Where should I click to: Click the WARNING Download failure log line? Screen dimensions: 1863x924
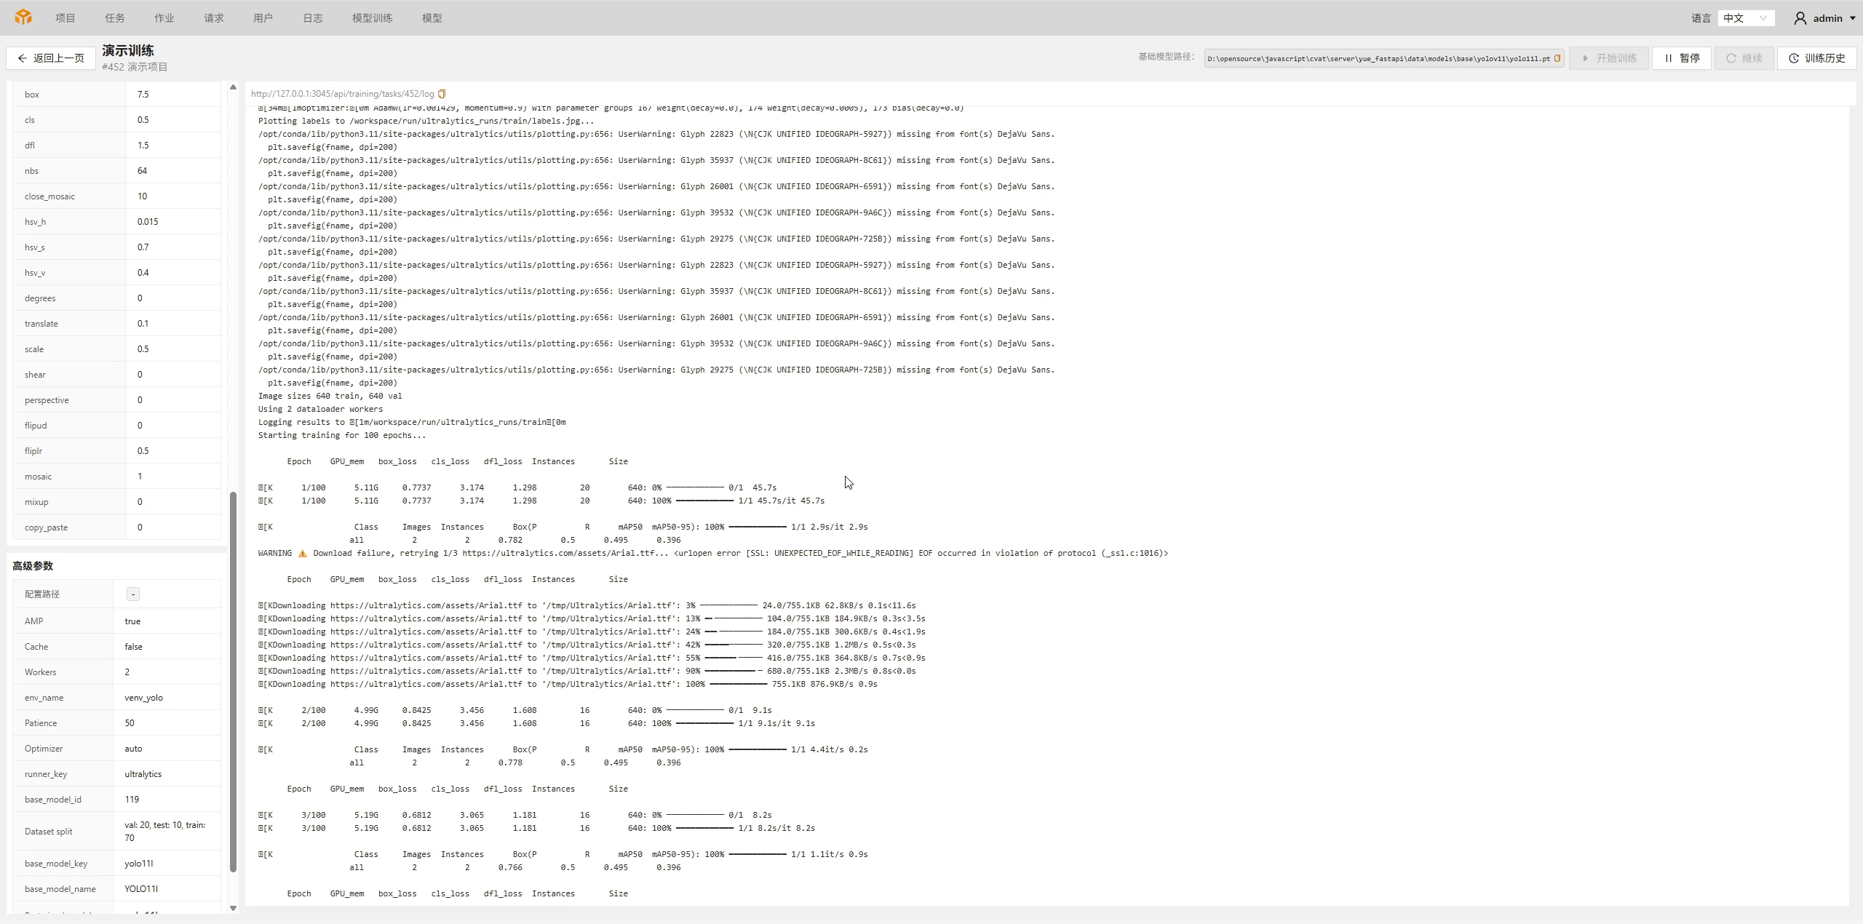[x=713, y=553]
